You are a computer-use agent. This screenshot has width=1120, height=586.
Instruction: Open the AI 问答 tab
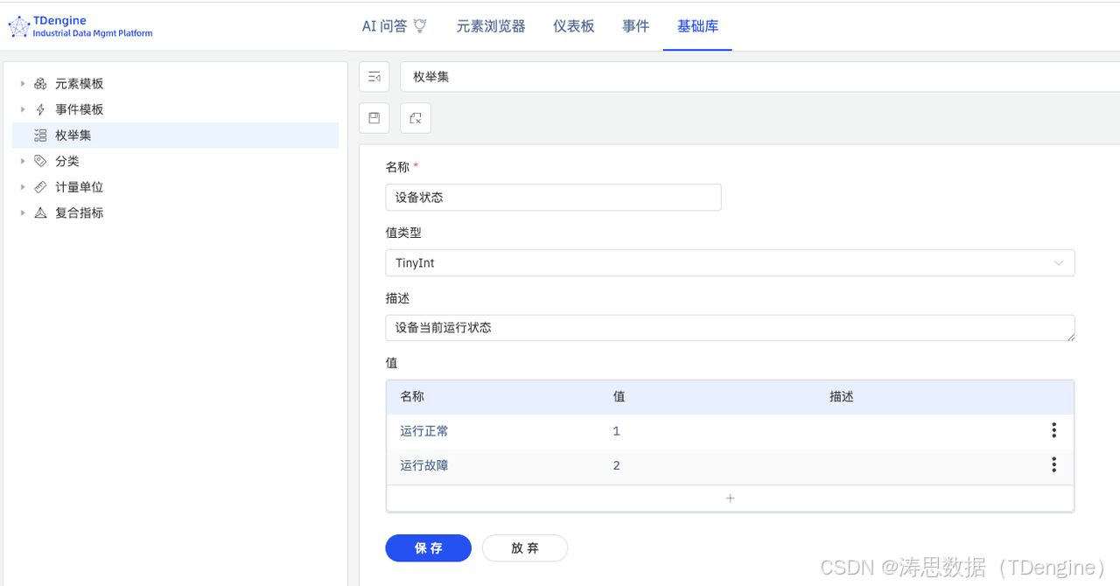(x=394, y=26)
